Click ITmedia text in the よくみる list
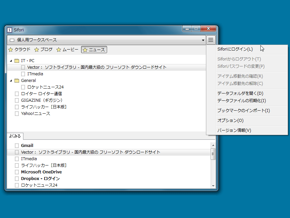Screen dimensions: 290x218 (x=29, y=159)
